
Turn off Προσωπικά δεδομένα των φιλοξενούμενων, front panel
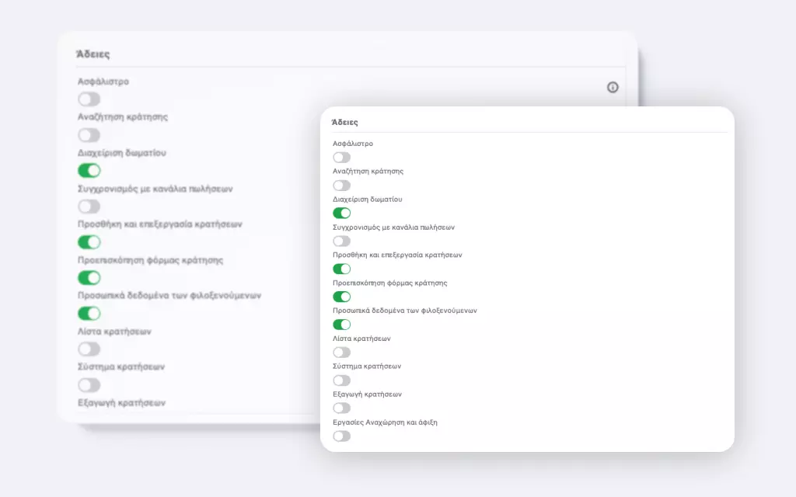(341, 325)
